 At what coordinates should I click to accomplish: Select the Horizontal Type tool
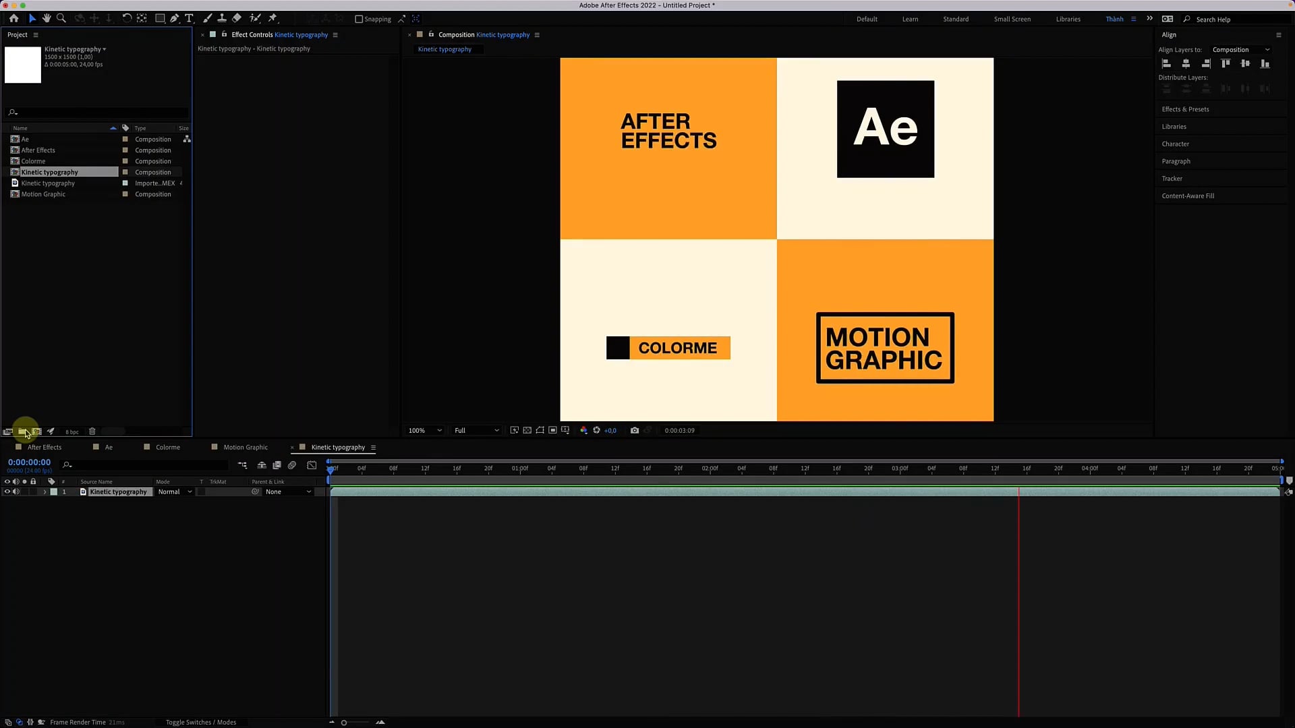190,18
